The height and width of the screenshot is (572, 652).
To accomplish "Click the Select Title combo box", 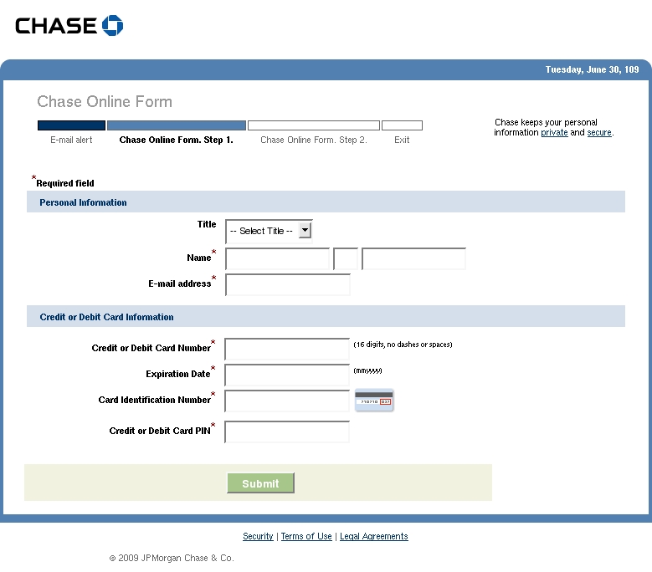I will coord(269,231).
